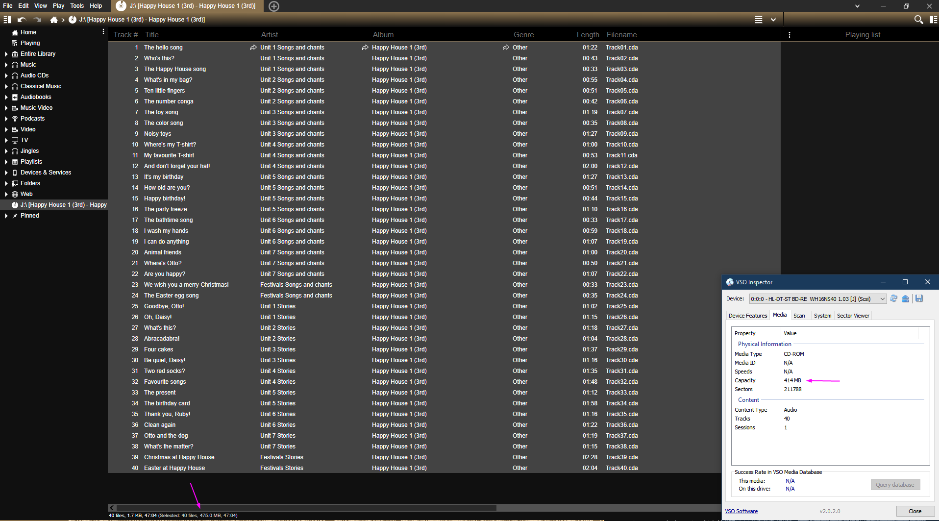This screenshot has width=939, height=521.
Task: Expand the Entire Library tree node
Action: coord(6,54)
